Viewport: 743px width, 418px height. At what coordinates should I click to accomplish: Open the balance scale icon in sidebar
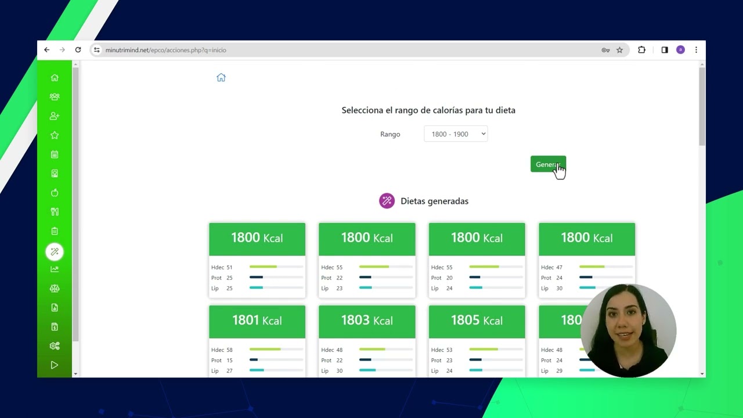pos(55,289)
